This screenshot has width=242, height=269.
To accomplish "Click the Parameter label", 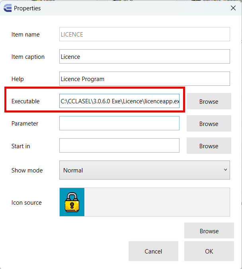I will pyautogui.click(x=25, y=124).
